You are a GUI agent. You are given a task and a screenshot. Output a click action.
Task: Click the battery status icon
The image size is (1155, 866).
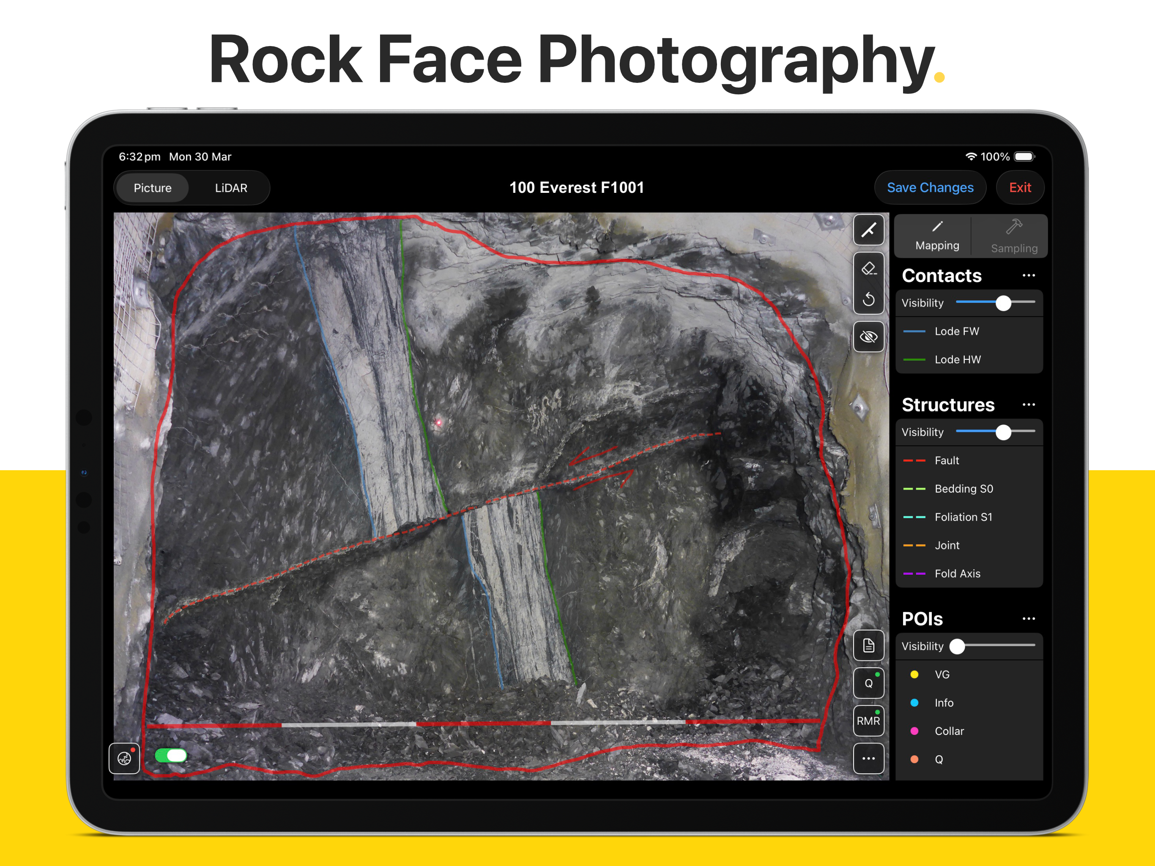1024,156
